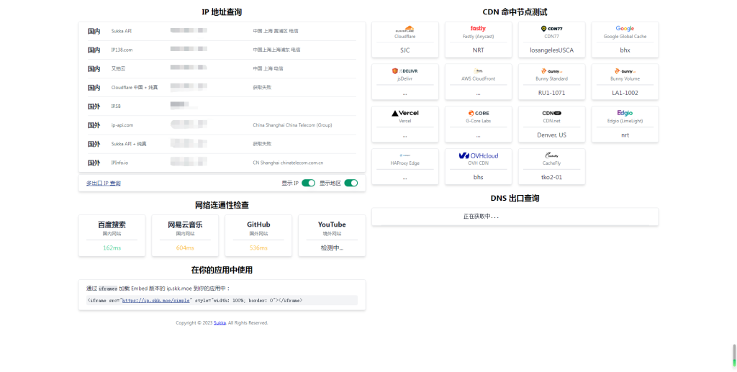Click the RU1-1071 node value

[551, 93]
